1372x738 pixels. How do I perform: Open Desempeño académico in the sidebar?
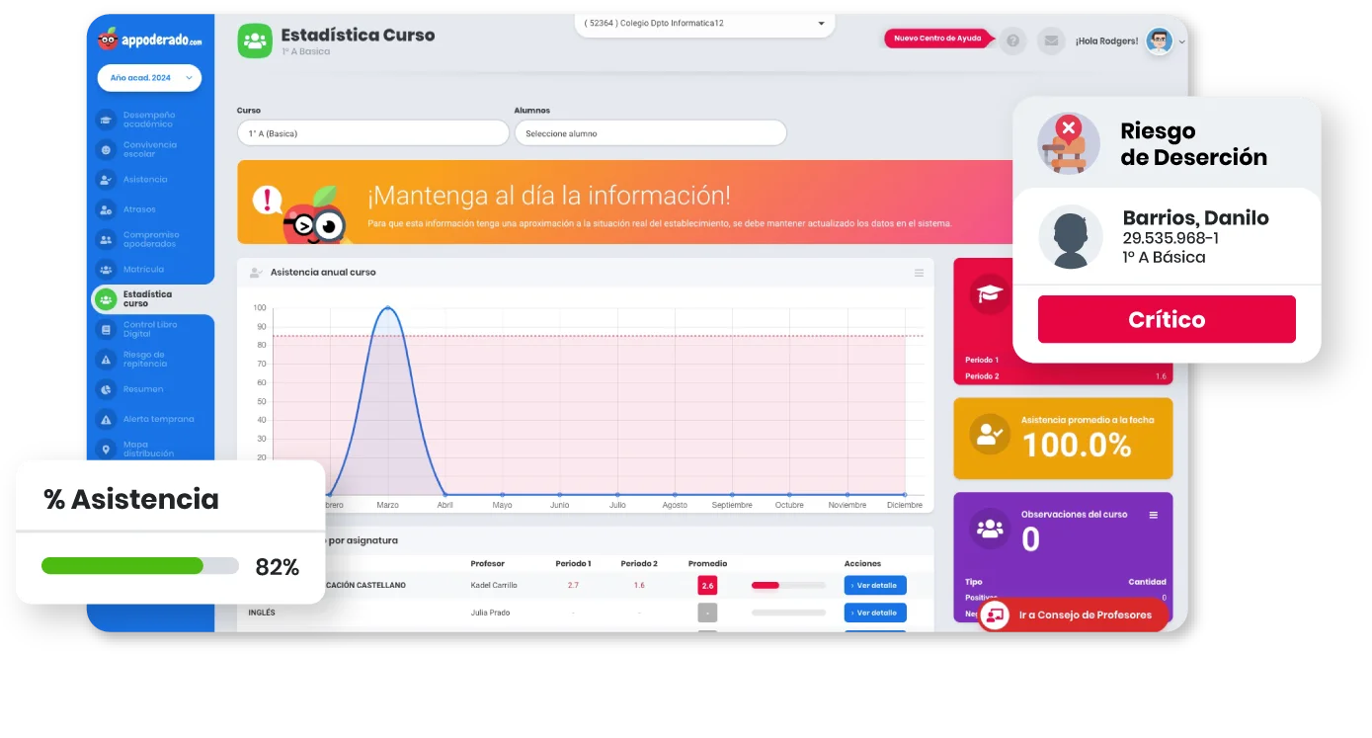tap(150, 122)
